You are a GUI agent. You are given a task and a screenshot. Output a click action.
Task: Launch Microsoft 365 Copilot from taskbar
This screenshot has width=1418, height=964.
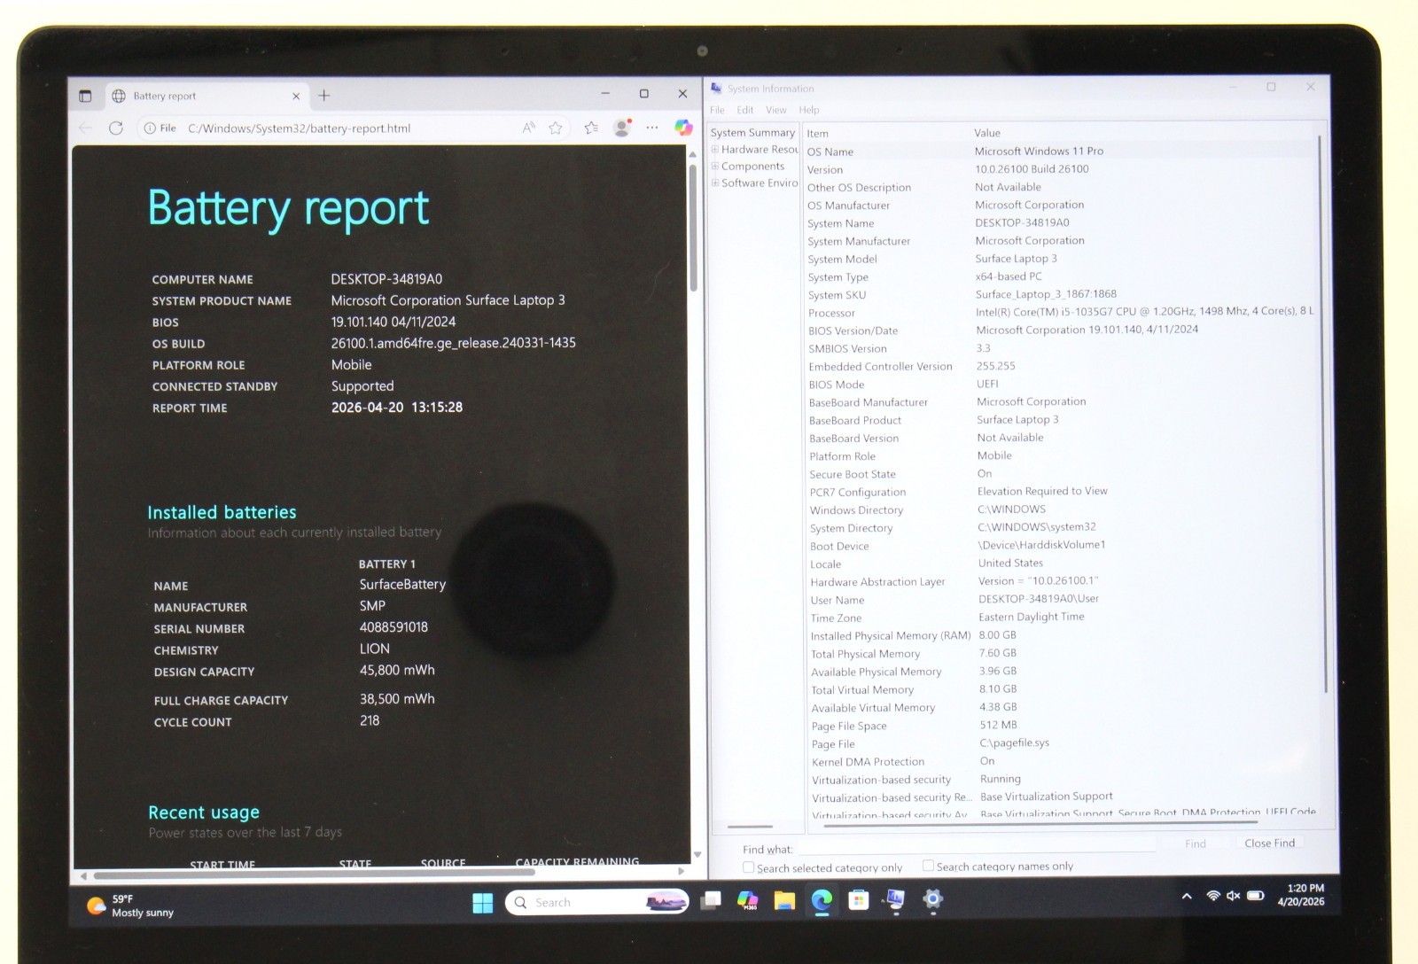748,901
